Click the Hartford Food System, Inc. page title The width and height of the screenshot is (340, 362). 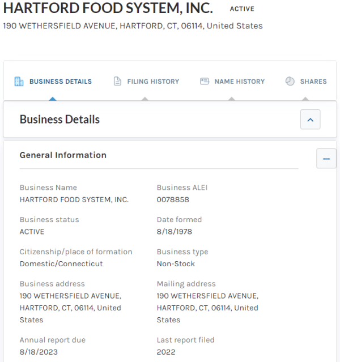click(x=108, y=8)
